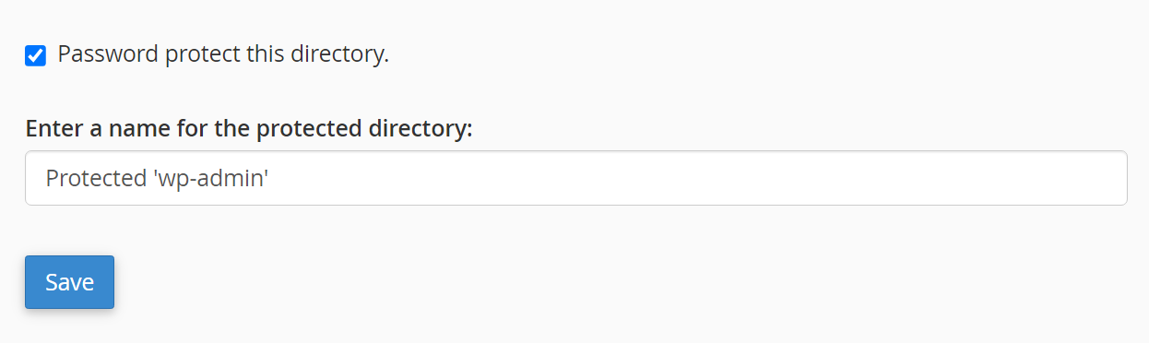Focus the protected directory name input field
The width and height of the screenshot is (1149, 343).
pyautogui.click(x=575, y=178)
